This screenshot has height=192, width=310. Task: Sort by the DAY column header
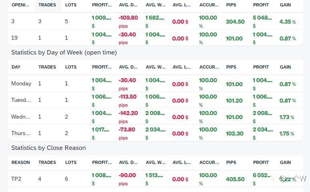pos(16,67)
